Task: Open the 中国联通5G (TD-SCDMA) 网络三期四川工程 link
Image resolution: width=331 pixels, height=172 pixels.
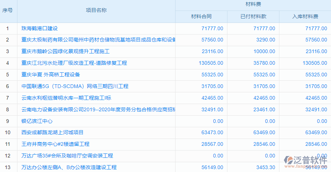Action: pos(75,87)
